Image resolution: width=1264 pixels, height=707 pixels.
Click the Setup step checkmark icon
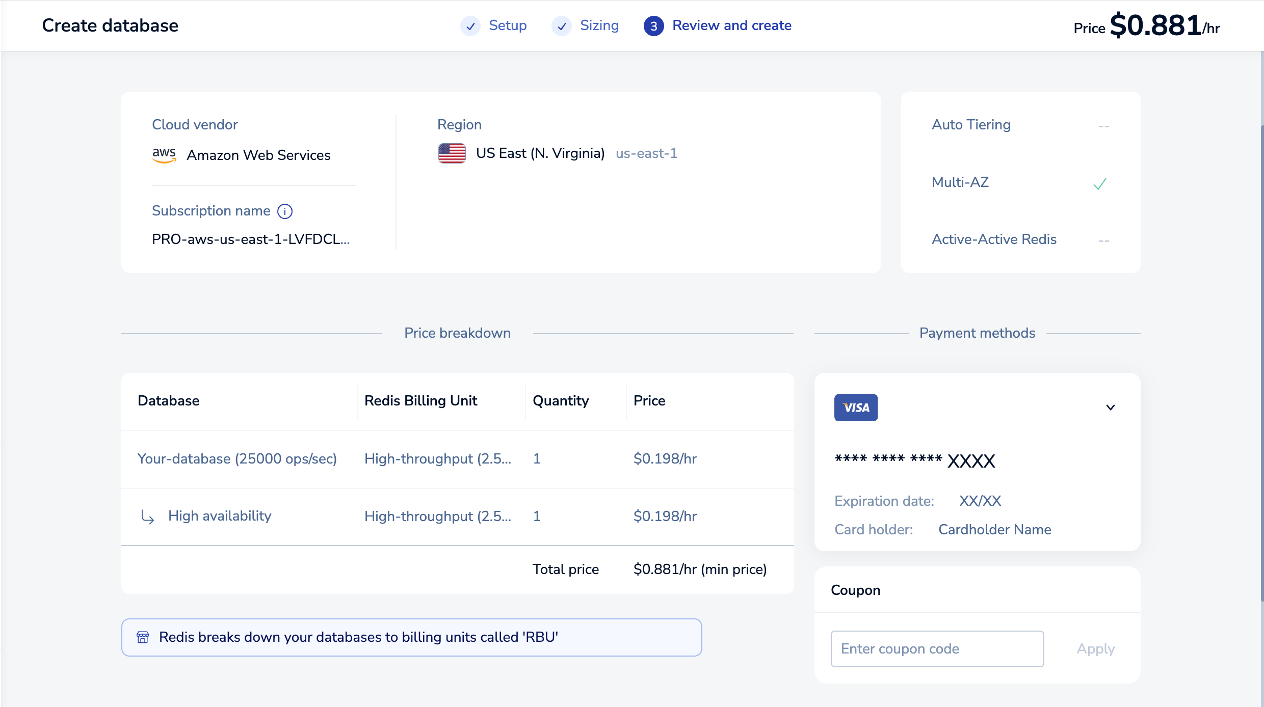tap(470, 26)
